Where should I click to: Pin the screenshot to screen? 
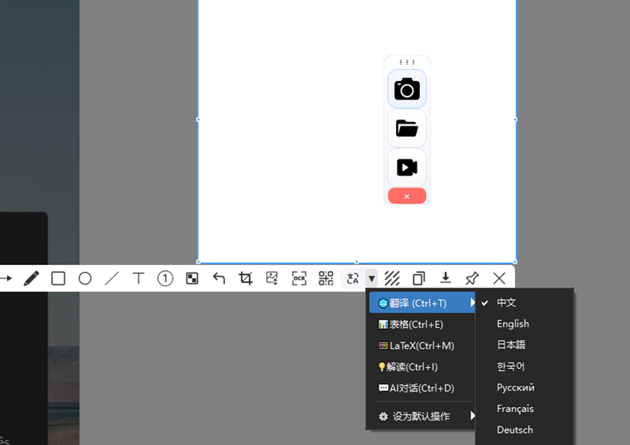(472, 278)
